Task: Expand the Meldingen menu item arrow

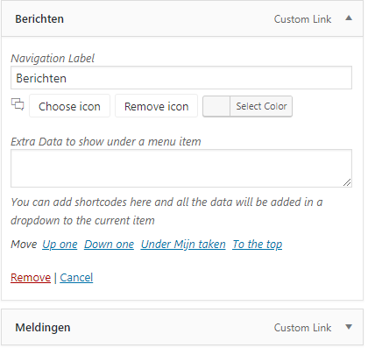Action: 349,327
